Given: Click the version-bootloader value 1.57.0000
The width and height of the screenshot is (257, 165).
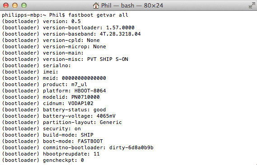Looking at the screenshot, I should point(120,27).
